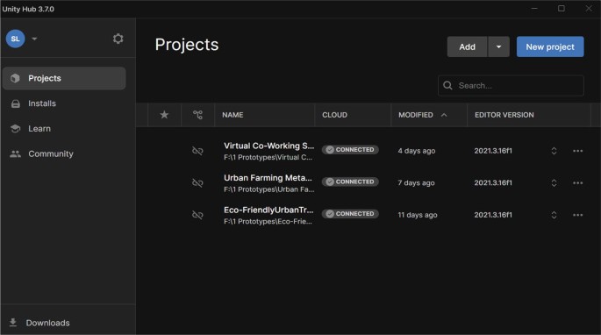
Task: Click CONNECTED badge for Virtual Co-Working
Action: 350,150
